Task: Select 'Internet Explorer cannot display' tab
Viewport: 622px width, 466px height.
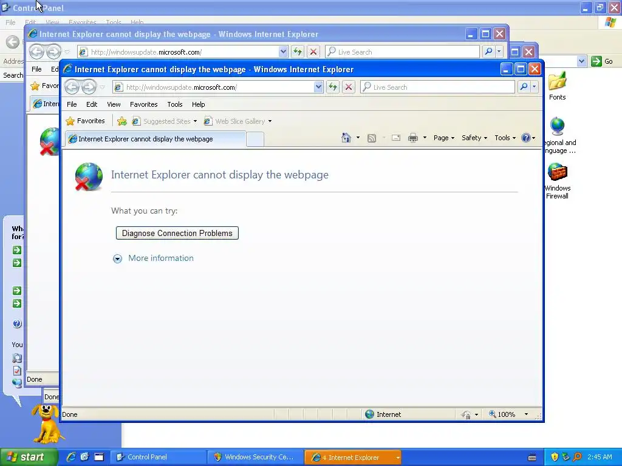Action: 155,139
